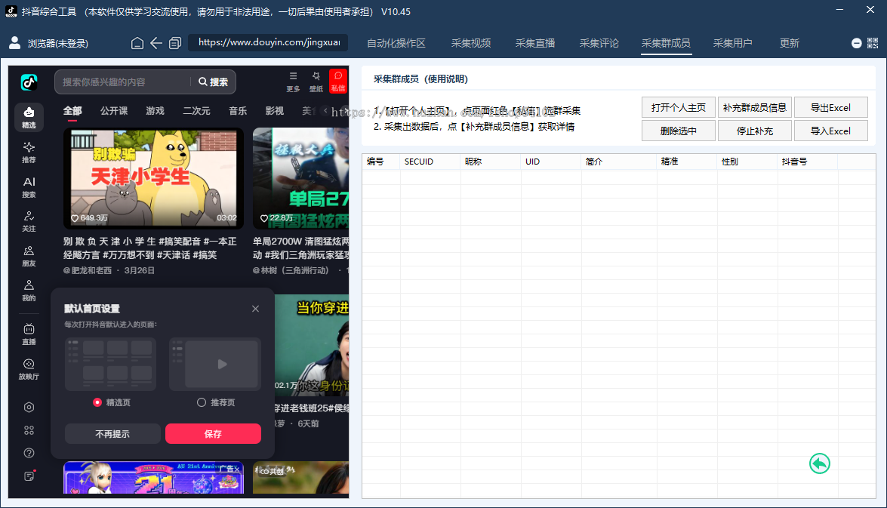This screenshot has height=508, width=887.
Task: Click the @肥龙和老西 author name
Action: pyautogui.click(x=88, y=270)
